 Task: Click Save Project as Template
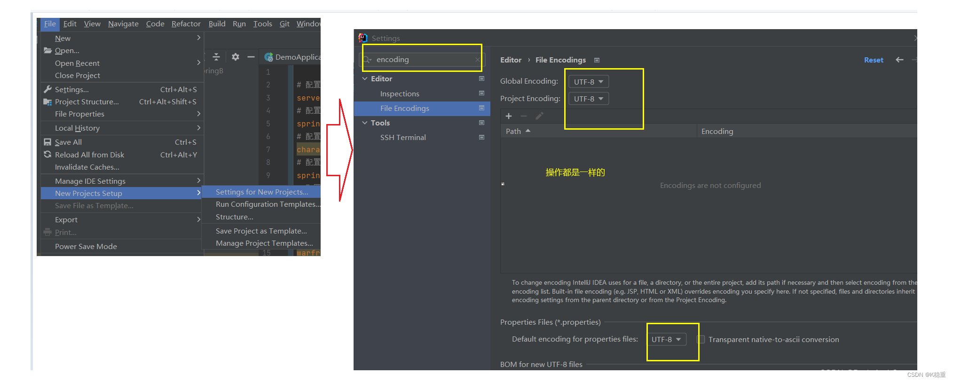[261, 231]
